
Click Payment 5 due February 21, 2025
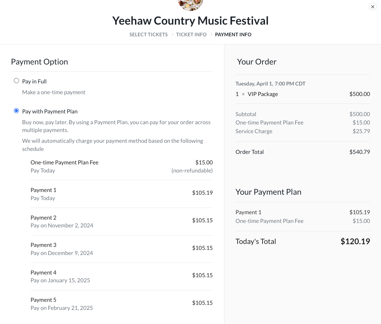pyautogui.click(x=121, y=304)
